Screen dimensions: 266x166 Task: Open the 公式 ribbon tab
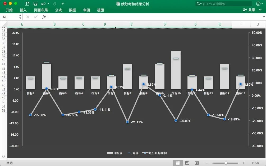click(58, 10)
